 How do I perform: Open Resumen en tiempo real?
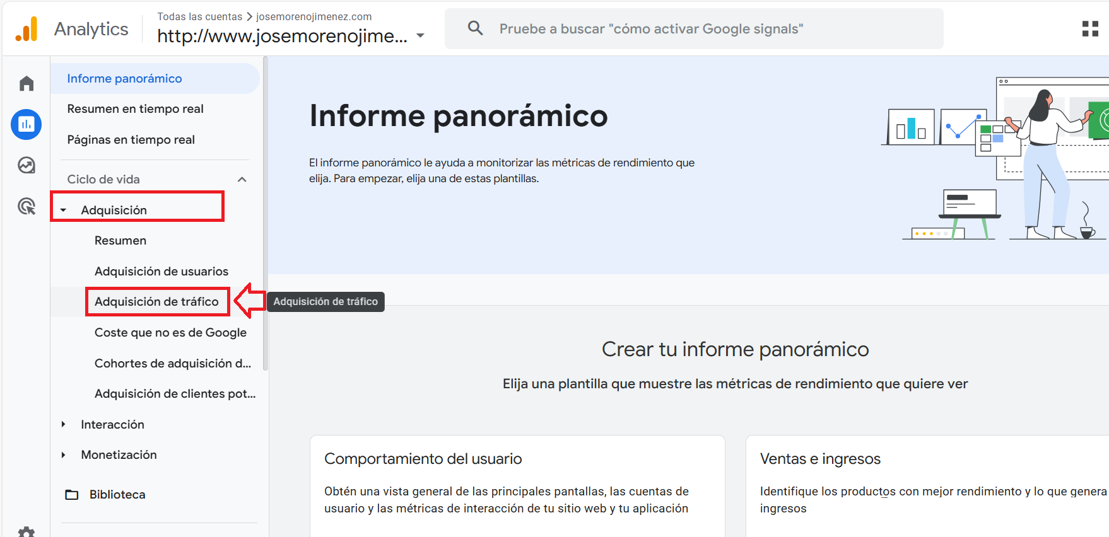(135, 109)
